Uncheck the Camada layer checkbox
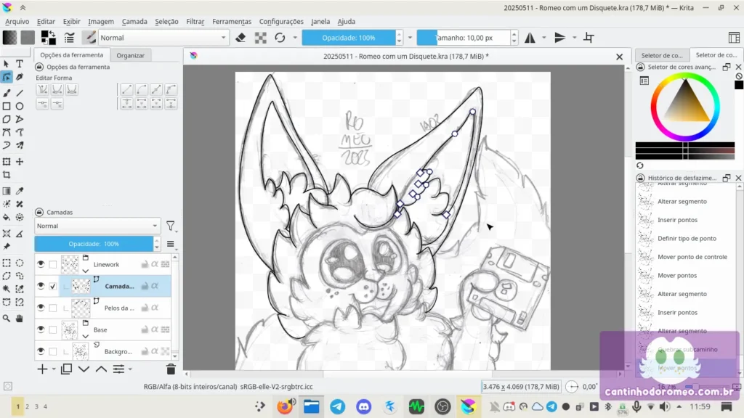Screen dimensions: 744x418 click(x=52, y=286)
